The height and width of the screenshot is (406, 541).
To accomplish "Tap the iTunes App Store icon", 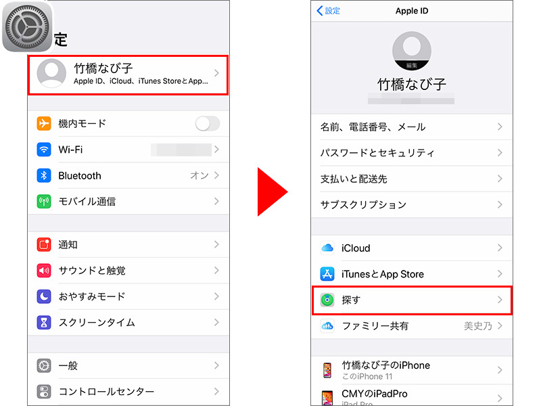I will coord(327,274).
